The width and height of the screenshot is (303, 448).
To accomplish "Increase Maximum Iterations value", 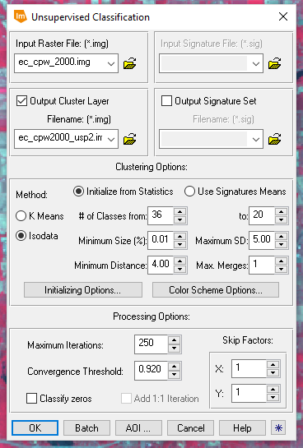I will [x=174, y=340].
